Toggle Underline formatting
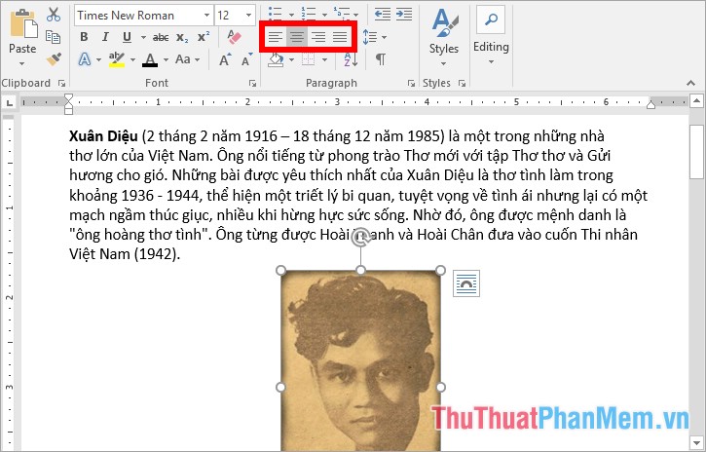This screenshot has width=706, height=452. tap(127, 37)
